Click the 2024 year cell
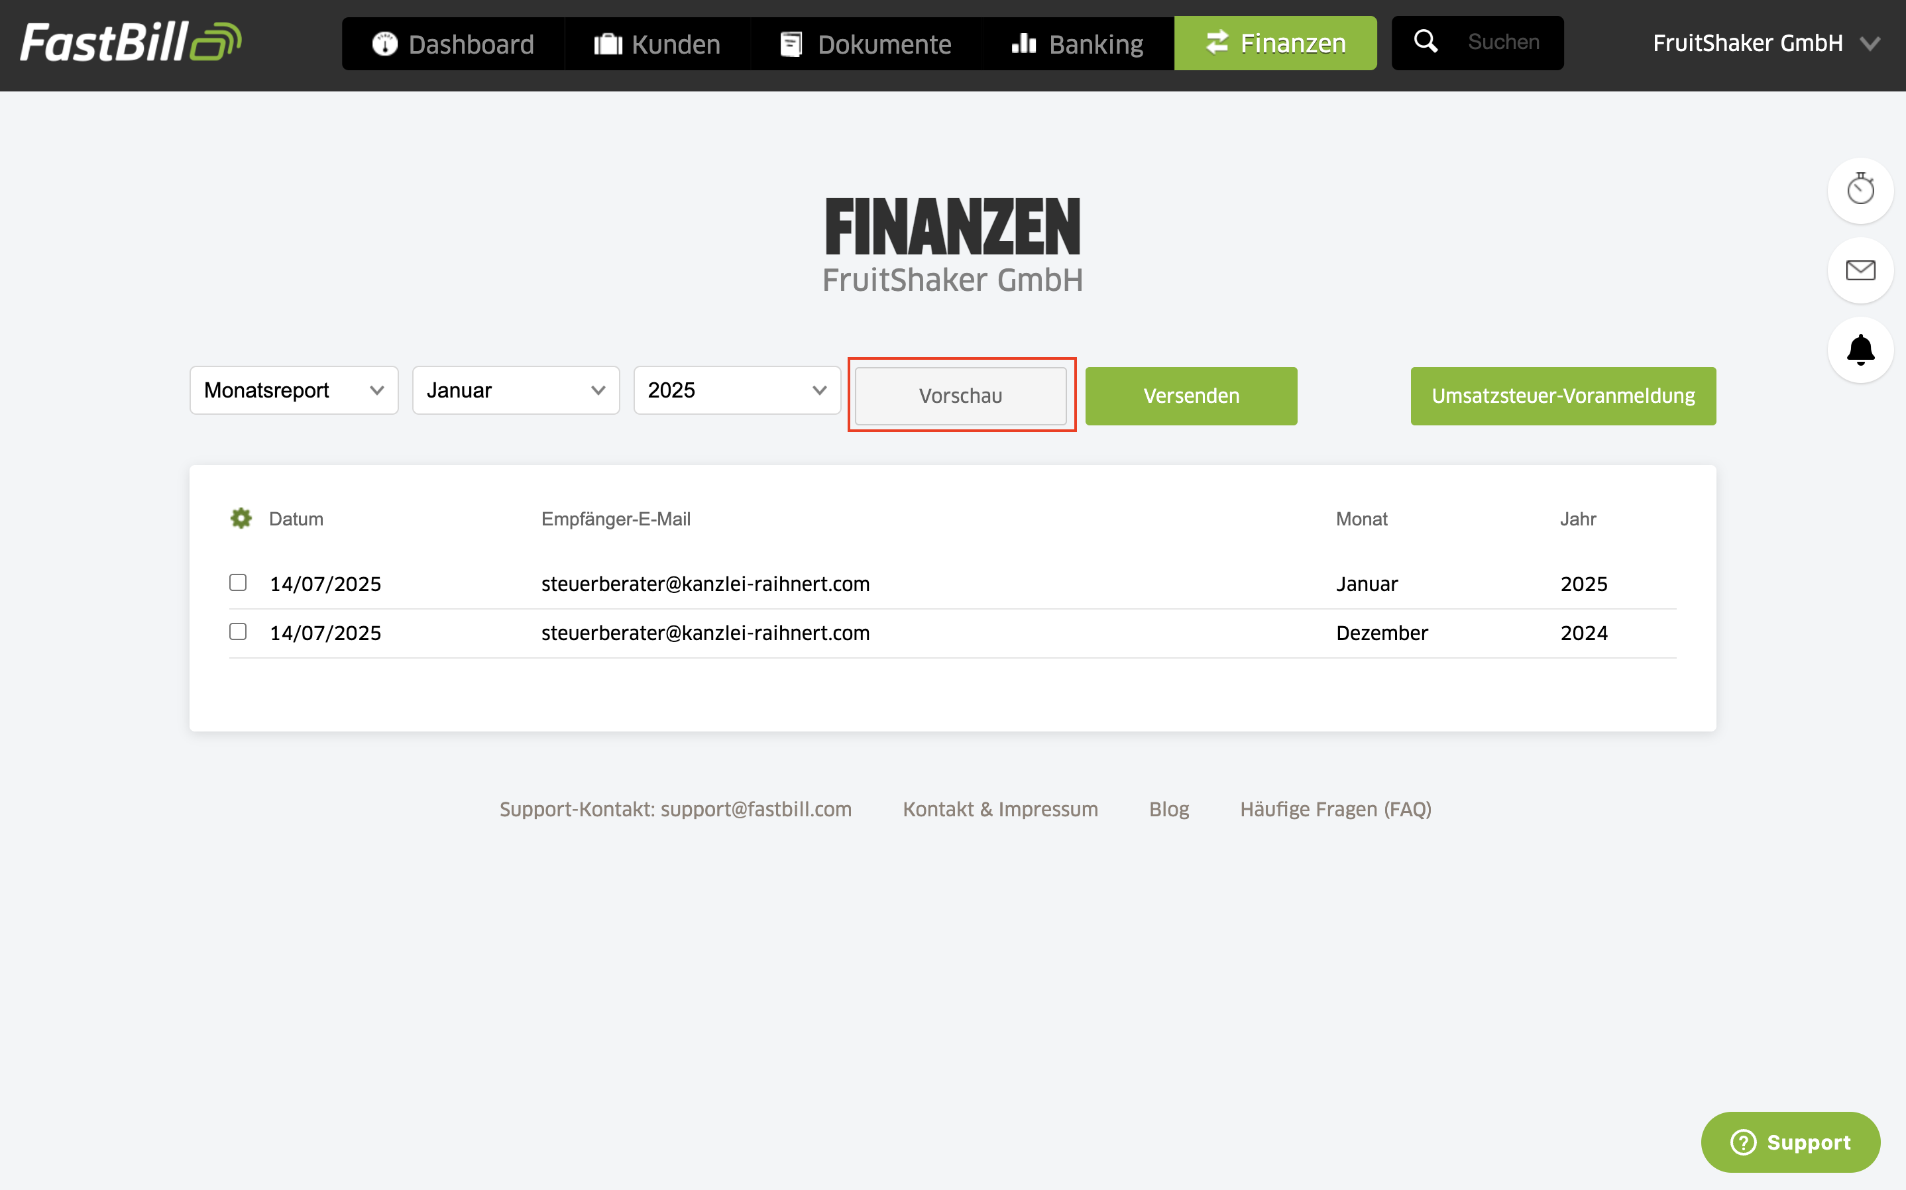The image size is (1906, 1190). tap(1583, 633)
